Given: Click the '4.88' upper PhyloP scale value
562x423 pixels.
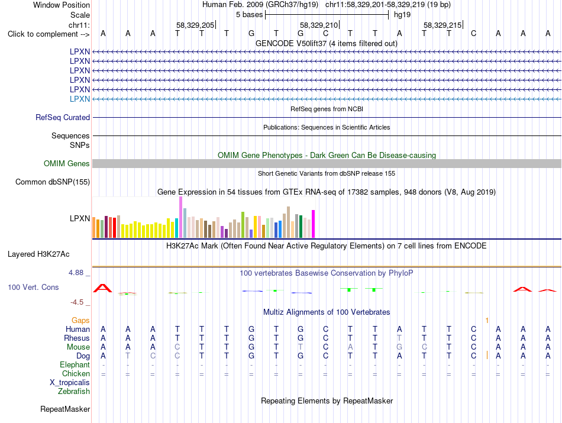Looking at the screenshot, I should point(76,273).
